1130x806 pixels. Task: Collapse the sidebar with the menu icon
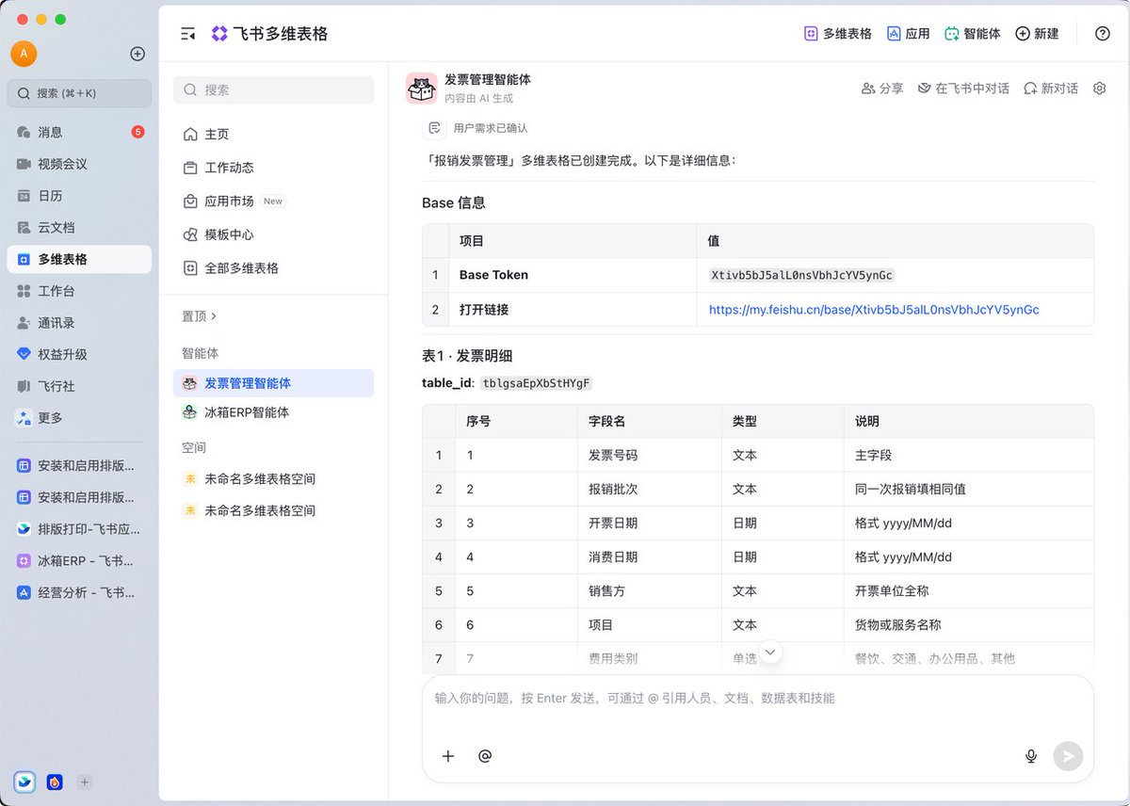187,34
